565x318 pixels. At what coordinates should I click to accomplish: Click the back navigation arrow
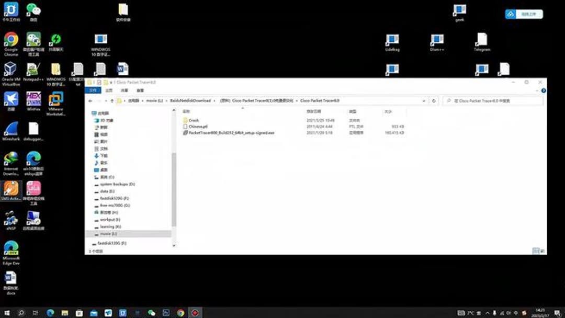point(90,100)
